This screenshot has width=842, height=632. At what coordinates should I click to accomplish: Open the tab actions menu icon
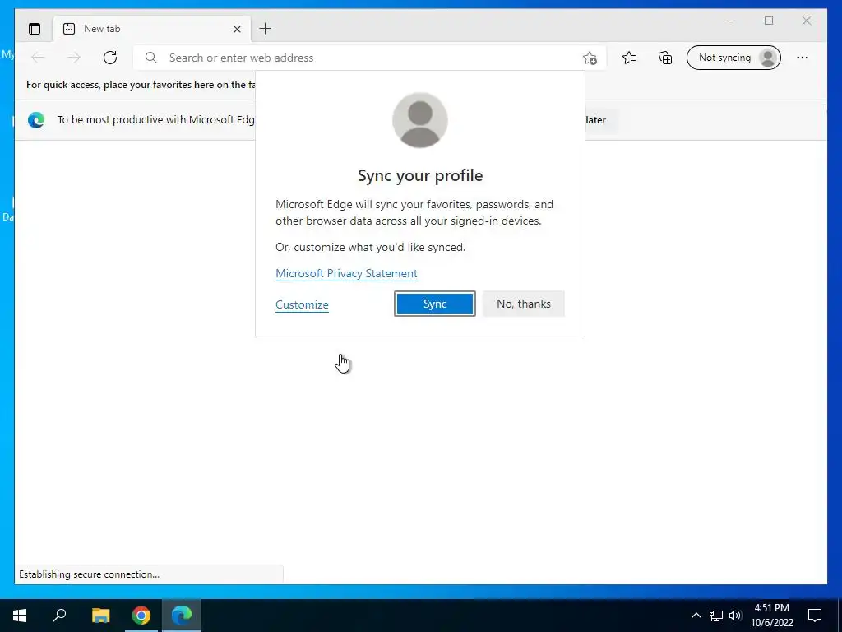(35, 29)
